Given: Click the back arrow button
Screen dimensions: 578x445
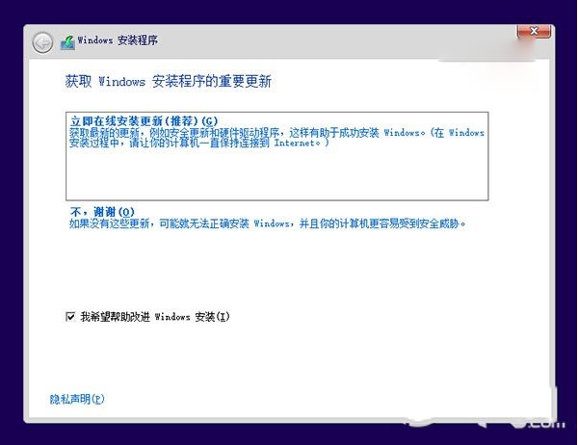Looking at the screenshot, I should tap(41, 41).
